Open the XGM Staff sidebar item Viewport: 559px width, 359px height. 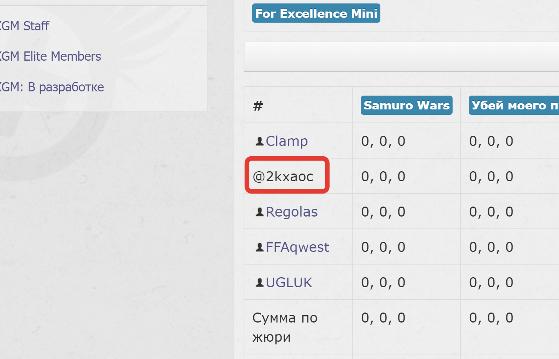point(25,26)
